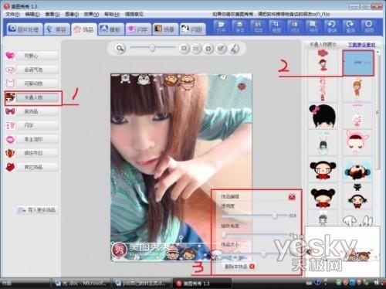Select the pink bow 新饰品 category
This screenshot has height=289, width=386.
[x=32, y=111]
